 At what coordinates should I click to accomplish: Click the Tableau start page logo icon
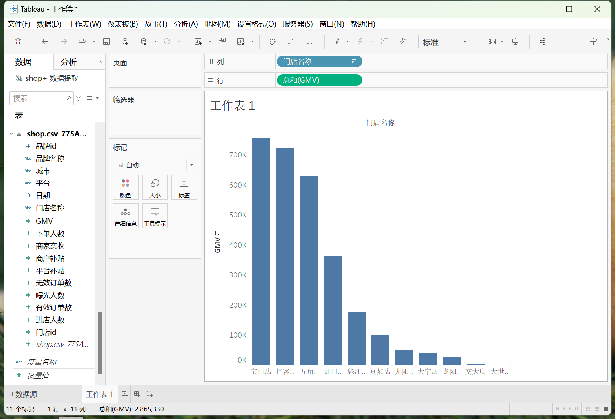pyautogui.click(x=18, y=41)
